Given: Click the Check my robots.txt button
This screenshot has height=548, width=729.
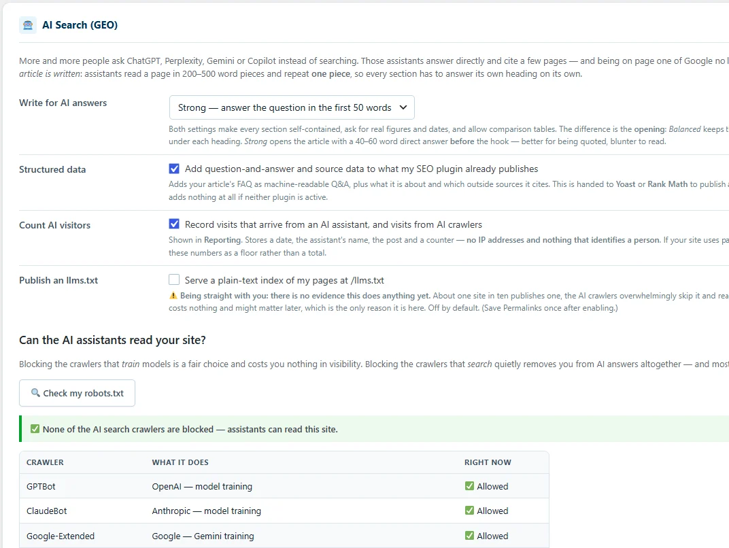Looking at the screenshot, I should coord(77,393).
